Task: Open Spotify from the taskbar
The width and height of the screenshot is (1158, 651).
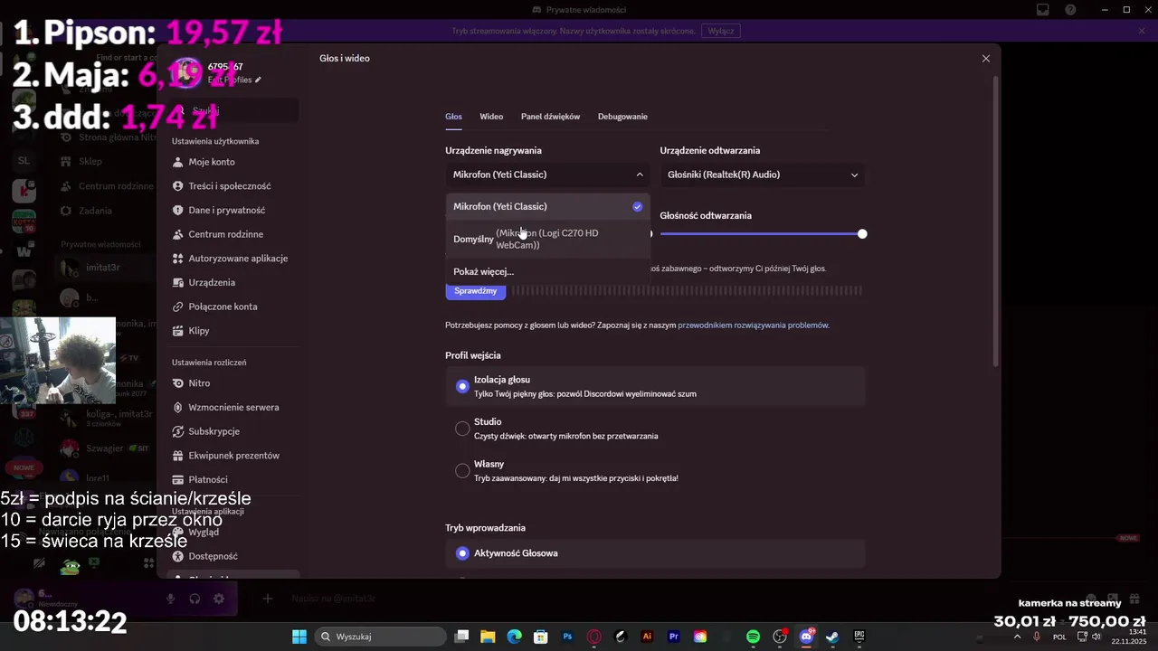Action: [754, 637]
